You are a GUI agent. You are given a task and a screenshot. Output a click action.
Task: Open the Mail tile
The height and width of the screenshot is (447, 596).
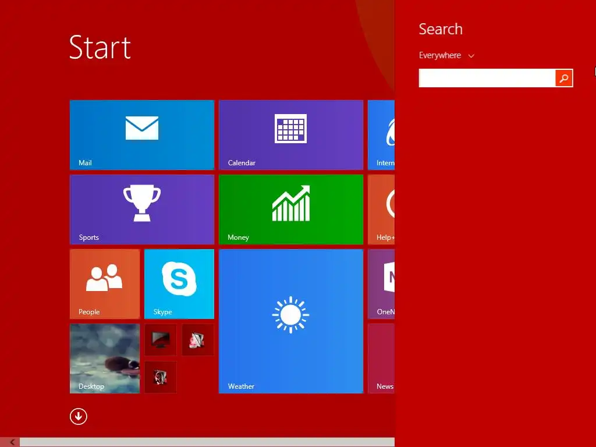[142, 135]
